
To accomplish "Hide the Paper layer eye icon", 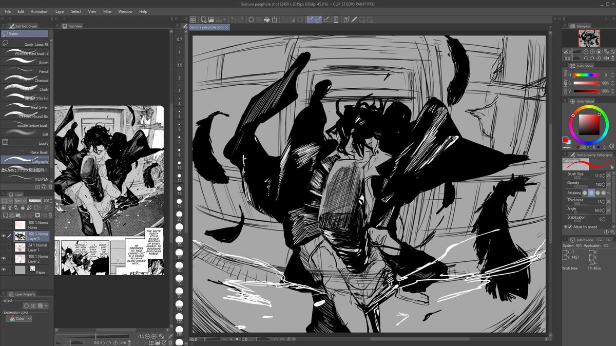I will 4,270.
